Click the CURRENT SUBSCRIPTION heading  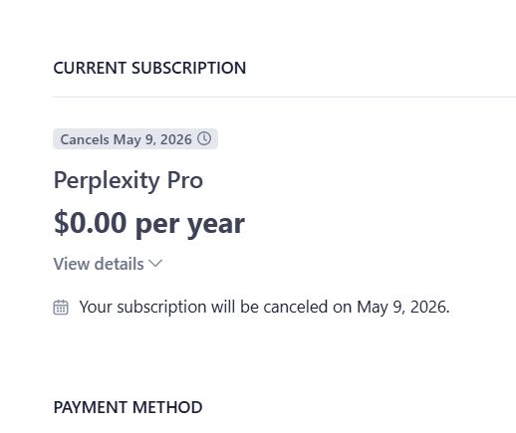(149, 68)
